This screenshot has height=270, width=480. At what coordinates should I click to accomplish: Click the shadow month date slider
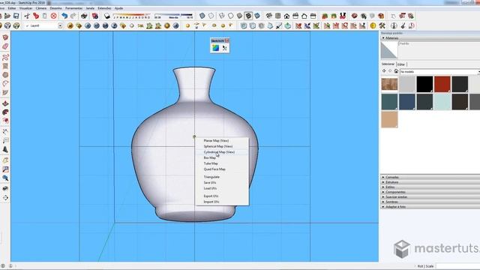[132, 15]
